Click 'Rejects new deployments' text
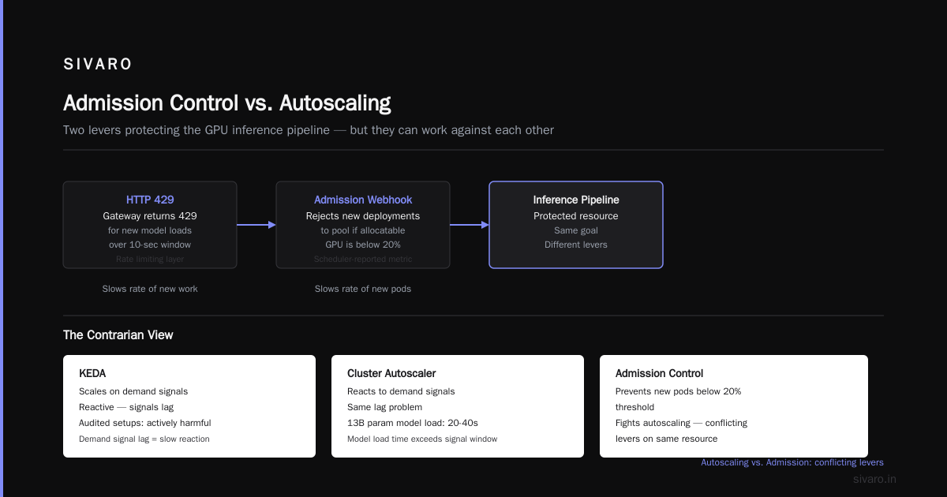Viewport: 947px width, 497px height. coord(363,216)
